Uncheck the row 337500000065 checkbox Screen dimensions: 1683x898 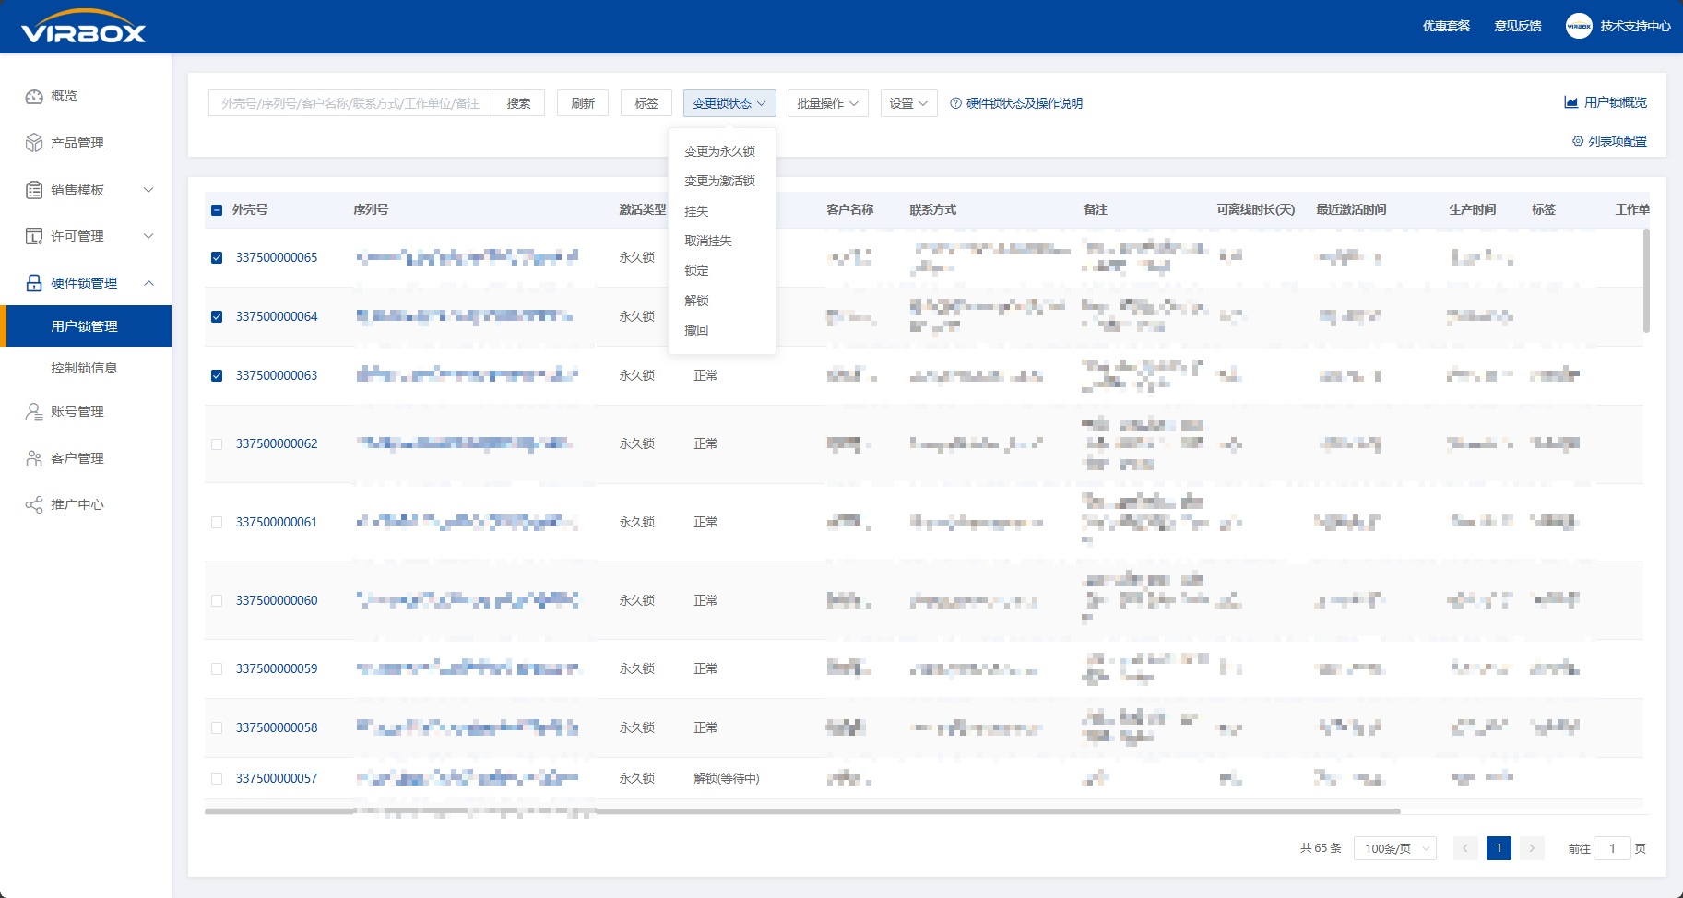(217, 257)
